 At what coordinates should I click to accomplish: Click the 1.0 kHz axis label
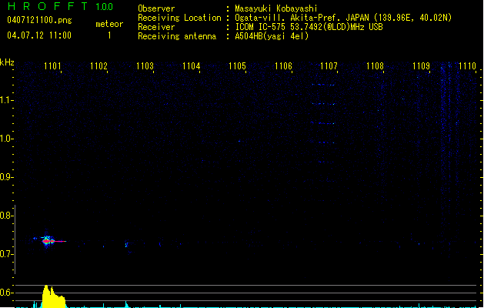pyautogui.click(x=6, y=139)
